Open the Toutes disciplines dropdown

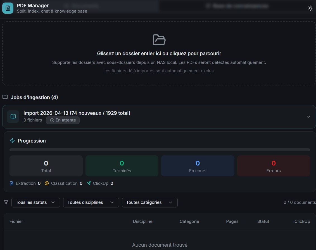(91, 202)
